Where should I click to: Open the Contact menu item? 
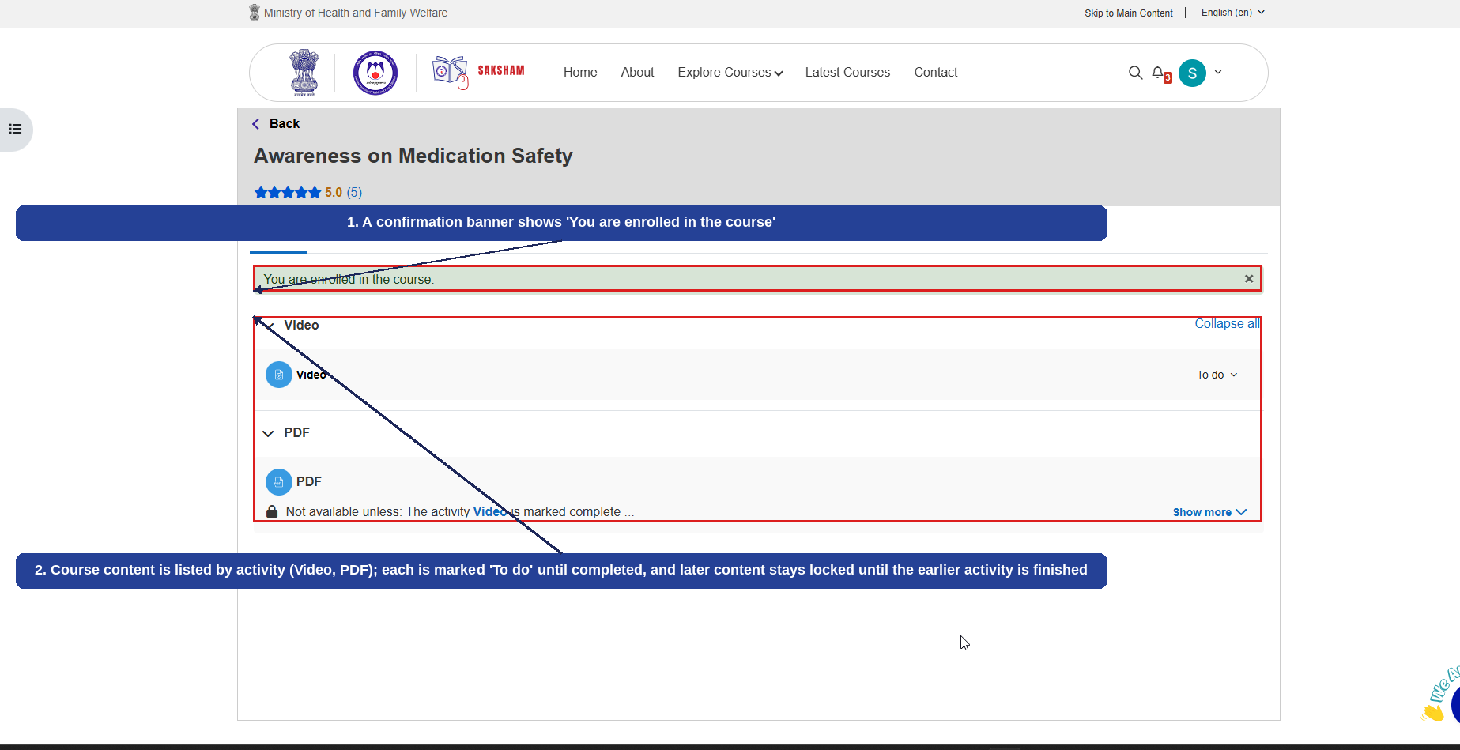click(x=936, y=73)
